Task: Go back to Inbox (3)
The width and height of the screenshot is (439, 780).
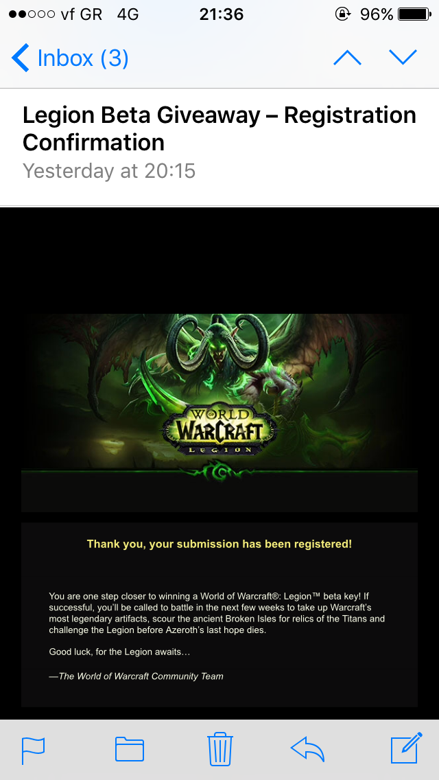Action: pos(69,58)
